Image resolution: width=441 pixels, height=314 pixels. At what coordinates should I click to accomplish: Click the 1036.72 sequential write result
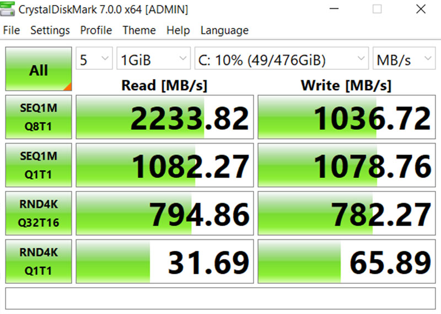point(347,117)
